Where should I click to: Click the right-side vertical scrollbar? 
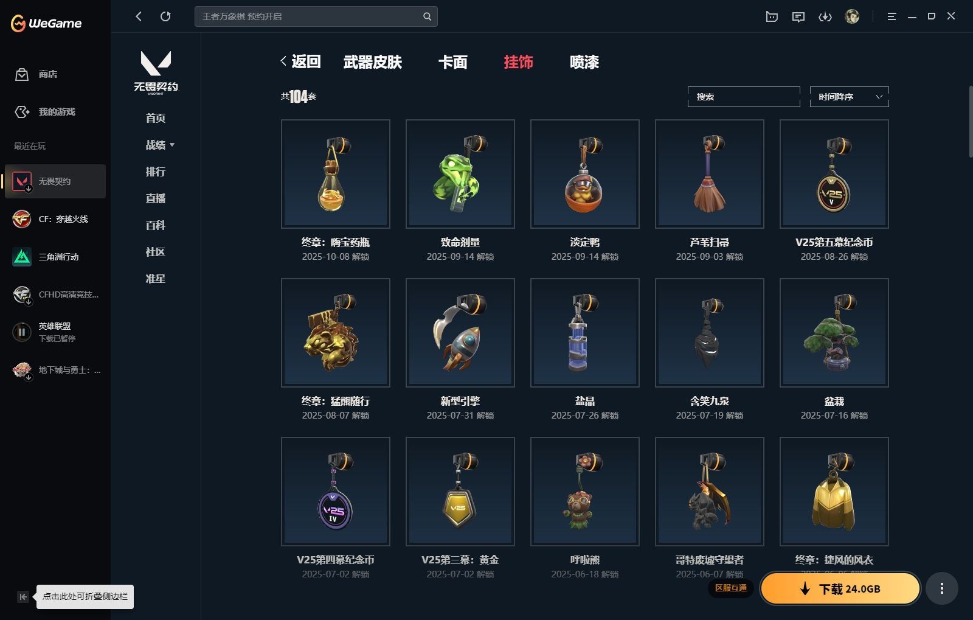coord(970,122)
